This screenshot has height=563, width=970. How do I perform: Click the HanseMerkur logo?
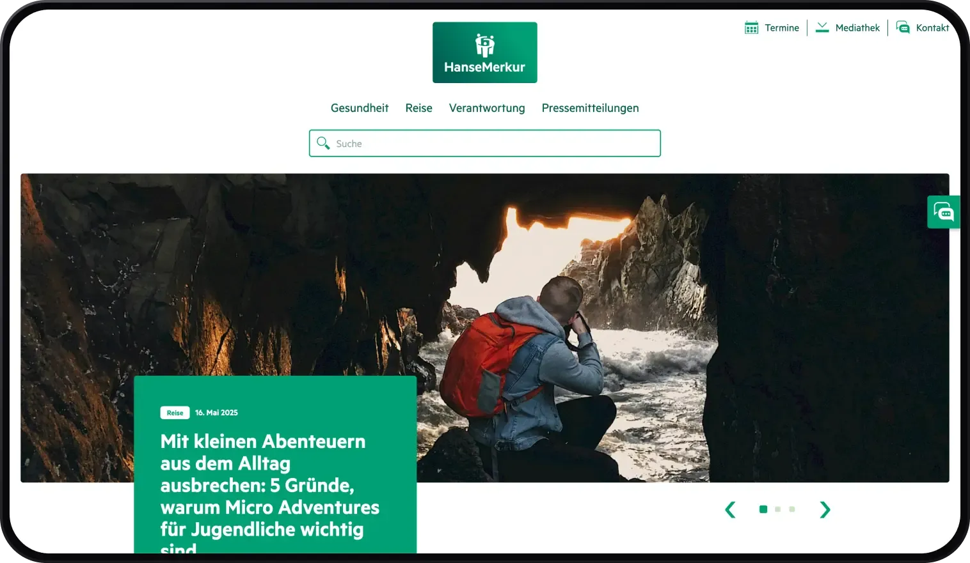(485, 52)
